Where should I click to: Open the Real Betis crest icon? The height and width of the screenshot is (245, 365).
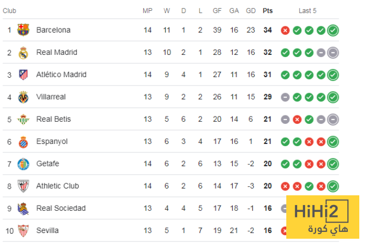pyautogui.click(x=23, y=119)
